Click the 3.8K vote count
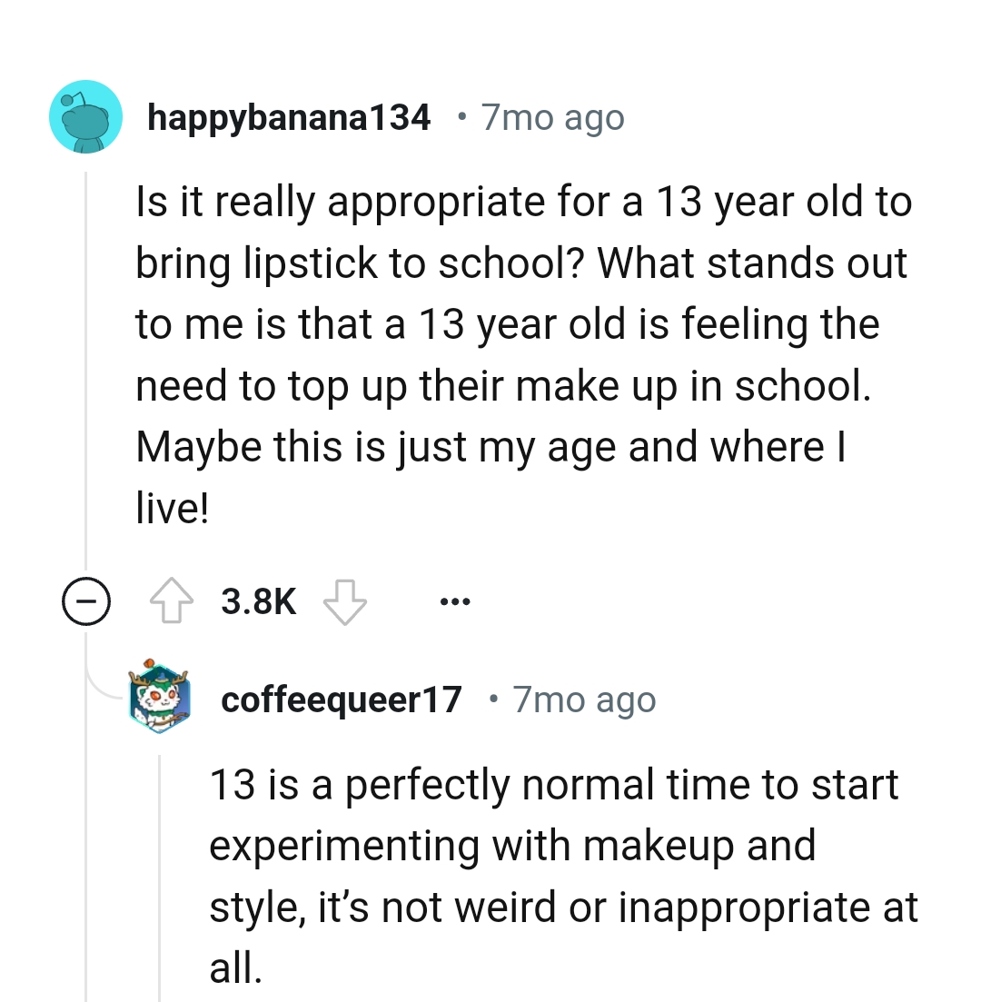The image size is (981, 1002). [x=258, y=600]
